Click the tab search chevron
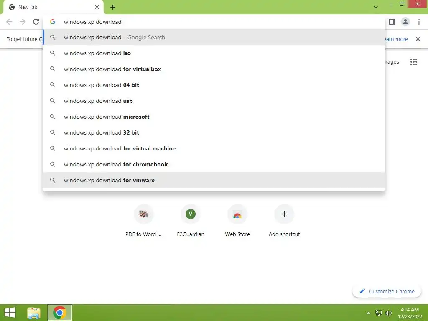The image size is (428, 321). pos(376,7)
